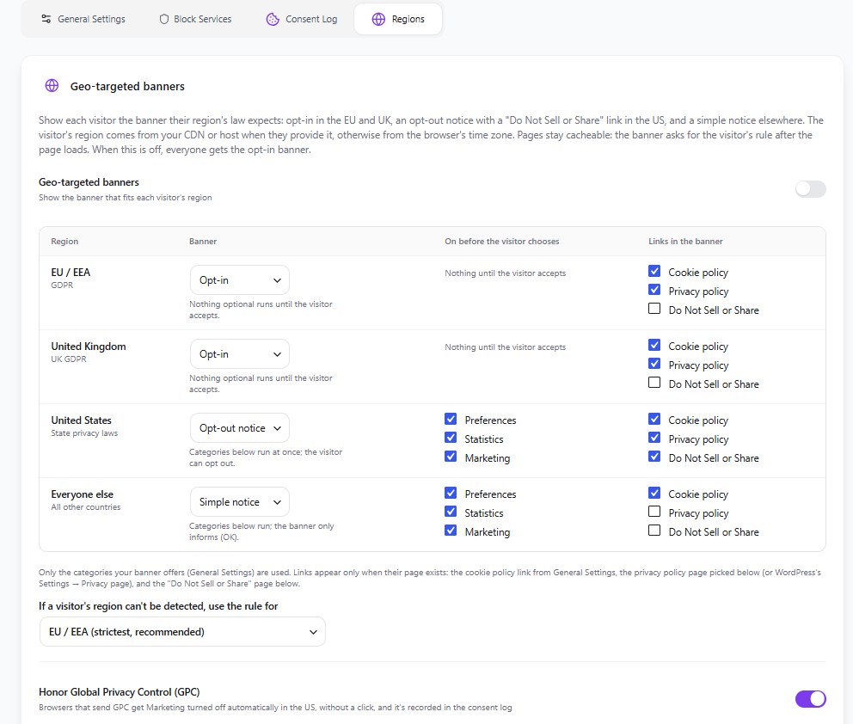Uncheck Privacy policy for United Kingdom
The height and width of the screenshot is (724, 853).
654,364
